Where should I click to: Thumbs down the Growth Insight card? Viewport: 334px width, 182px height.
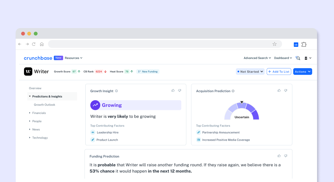coord(180,90)
